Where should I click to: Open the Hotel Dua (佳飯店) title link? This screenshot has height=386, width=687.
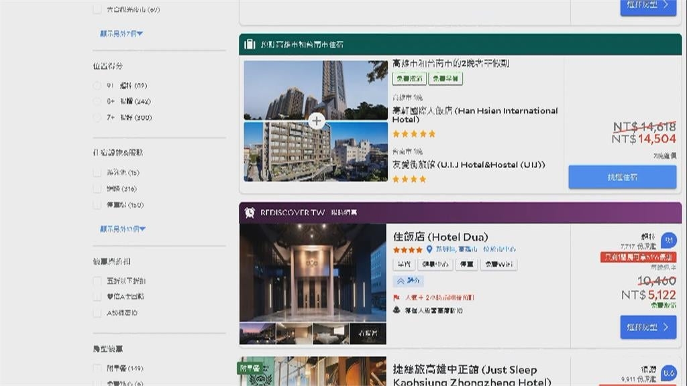click(440, 237)
